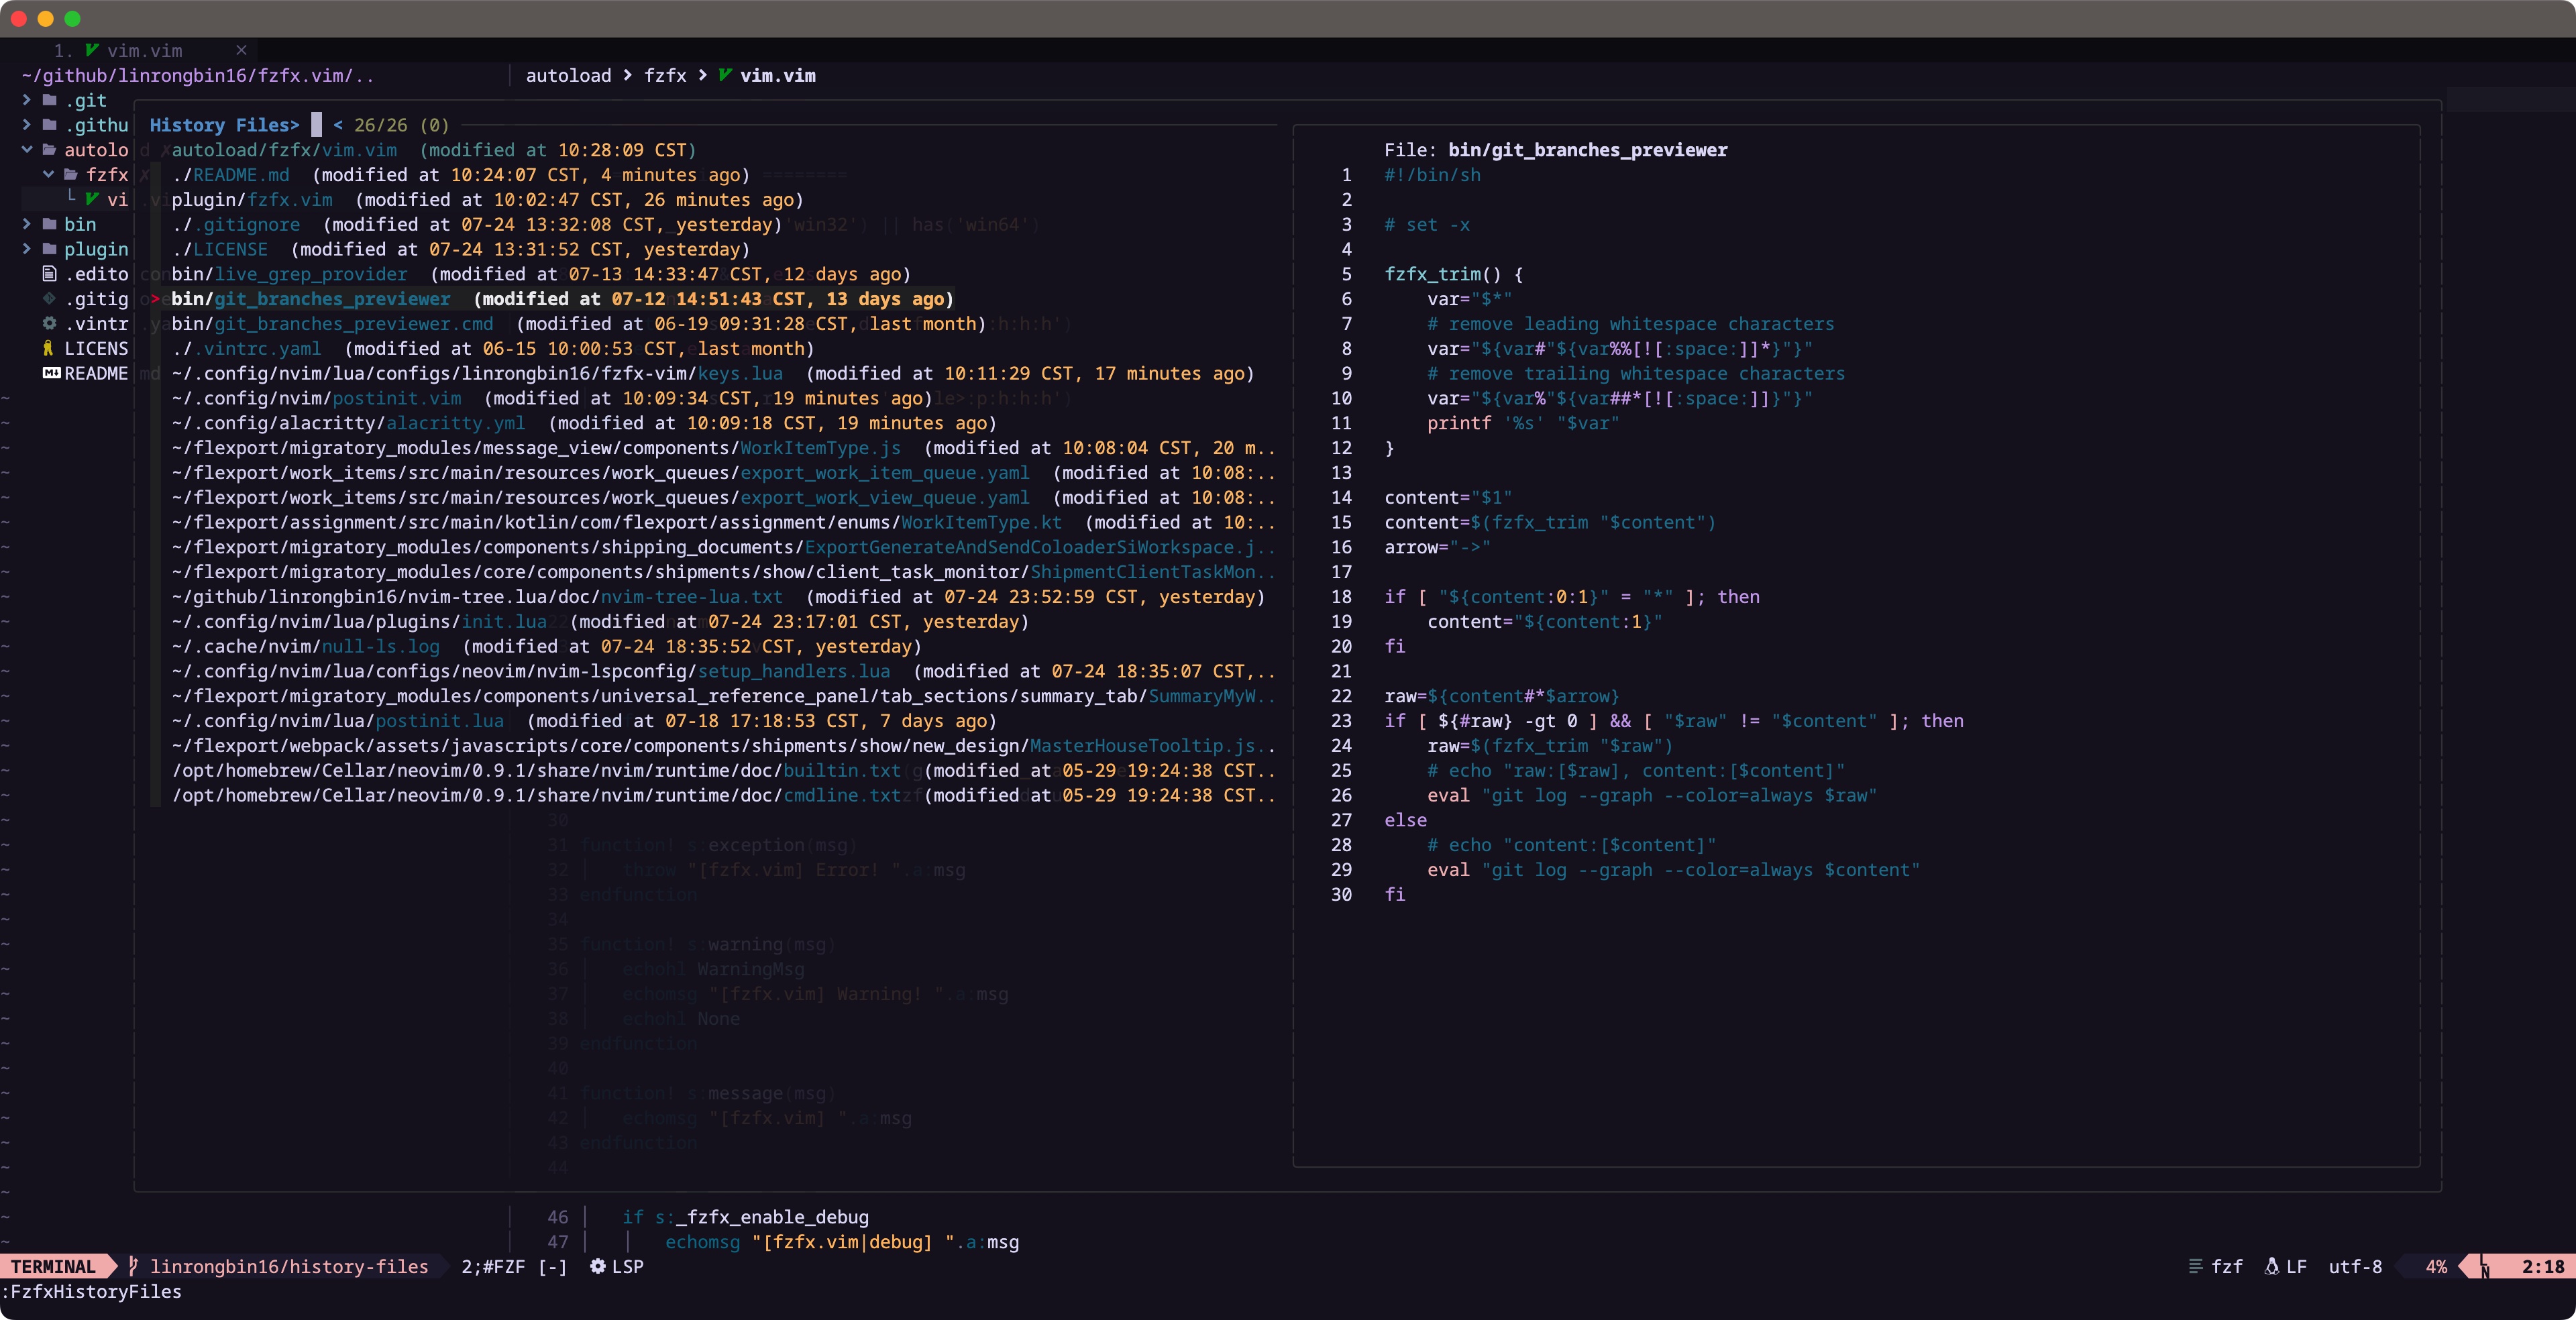Click fzfx in the breadcrumb path
The width and height of the screenshot is (2576, 1320).
(x=665, y=75)
